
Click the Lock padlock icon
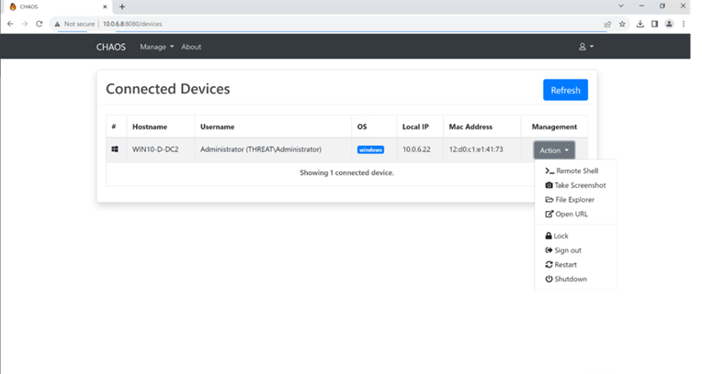(x=549, y=236)
